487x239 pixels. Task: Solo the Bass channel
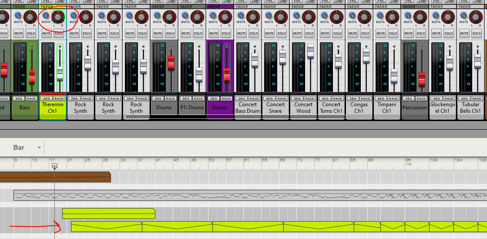click(x=31, y=34)
